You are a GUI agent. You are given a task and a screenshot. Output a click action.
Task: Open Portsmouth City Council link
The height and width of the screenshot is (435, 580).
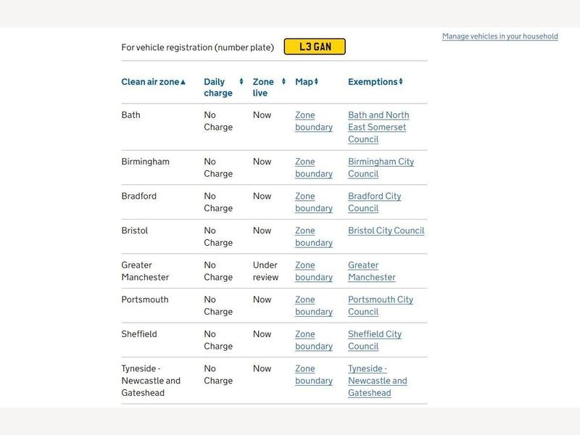(381, 305)
